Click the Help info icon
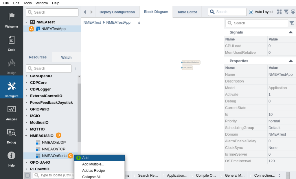This screenshot has height=179, width=296. 12,156
